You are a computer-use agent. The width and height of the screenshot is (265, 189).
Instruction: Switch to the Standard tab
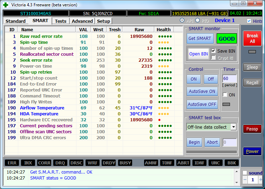[15, 21]
